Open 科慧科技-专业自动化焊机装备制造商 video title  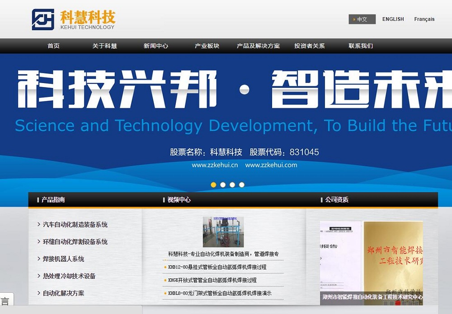(x=223, y=254)
